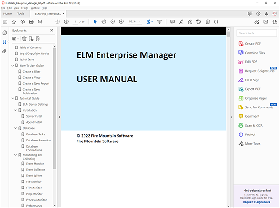
Task: Activate the Selection arrow tool
Action: [x=95, y=22]
